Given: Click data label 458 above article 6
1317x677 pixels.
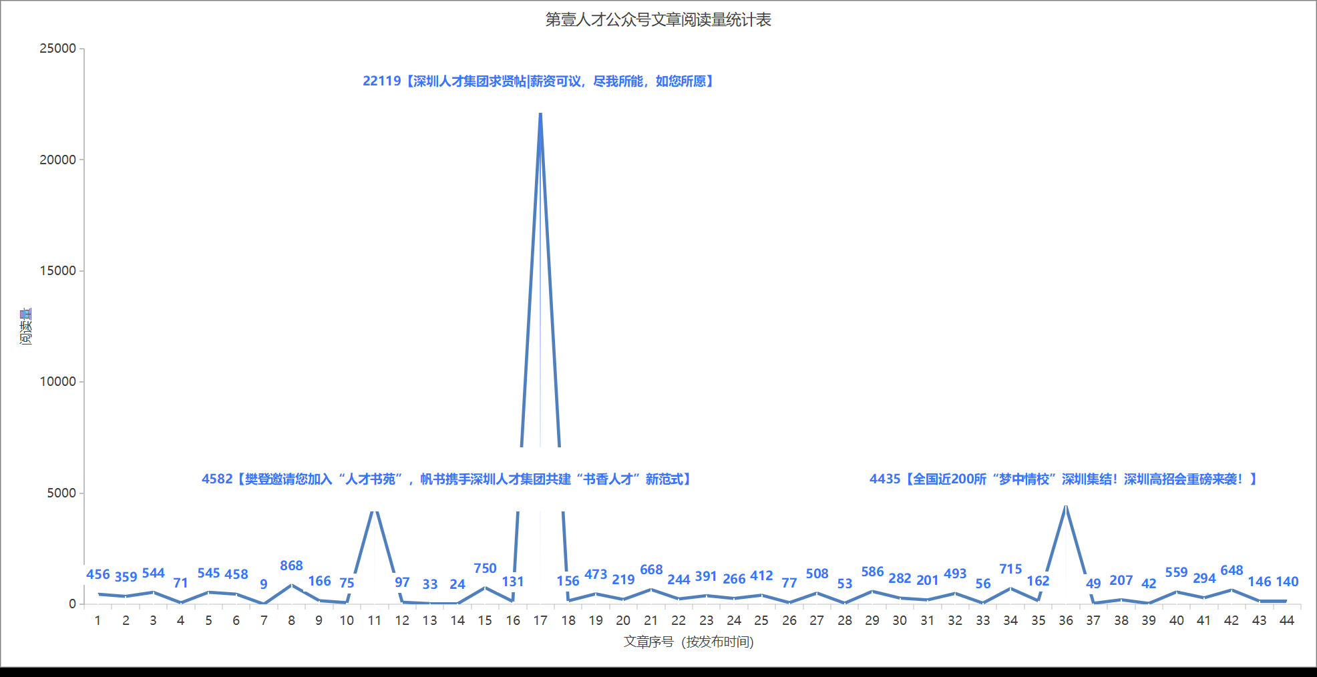Looking at the screenshot, I should point(236,574).
